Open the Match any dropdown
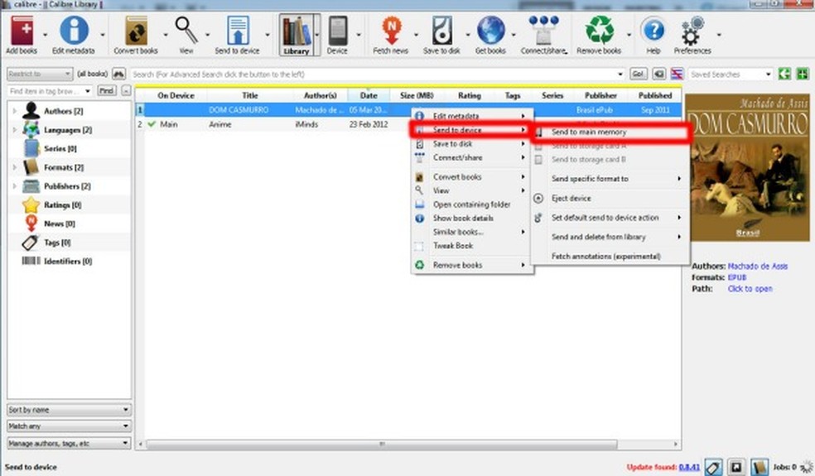The height and width of the screenshot is (476, 815). pyautogui.click(x=69, y=426)
